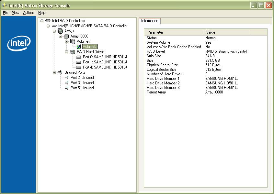
Task: Select Port 0: SAMSUNG HD501LJ label
Action: [105, 57]
